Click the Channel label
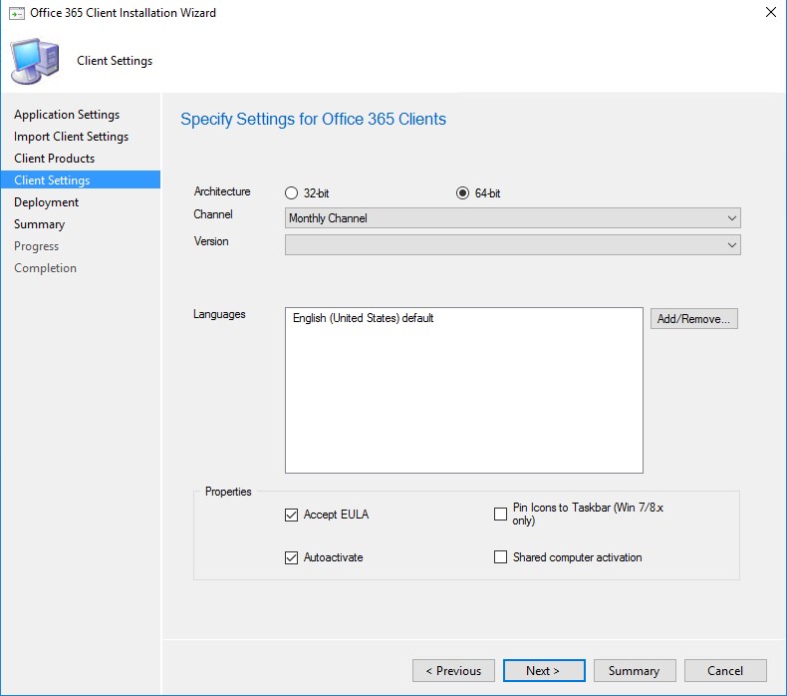This screenshot has height=696, width=787. (x=213, y=214)
